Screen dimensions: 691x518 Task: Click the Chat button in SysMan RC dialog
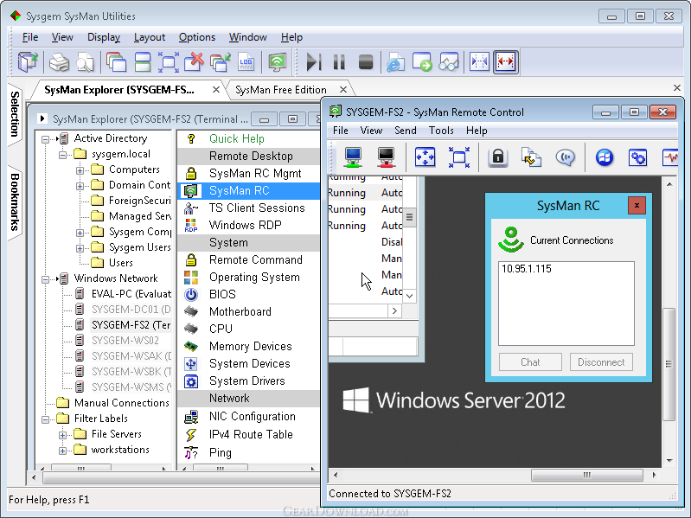(530, 362)
